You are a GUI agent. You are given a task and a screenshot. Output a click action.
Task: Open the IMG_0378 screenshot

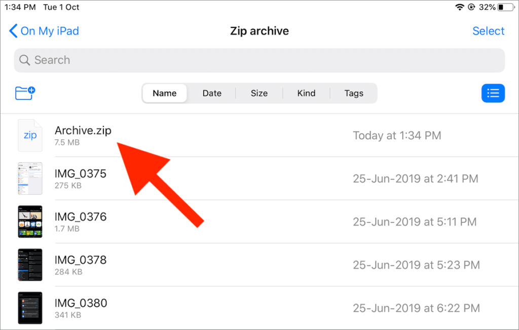tap(80, 259)
